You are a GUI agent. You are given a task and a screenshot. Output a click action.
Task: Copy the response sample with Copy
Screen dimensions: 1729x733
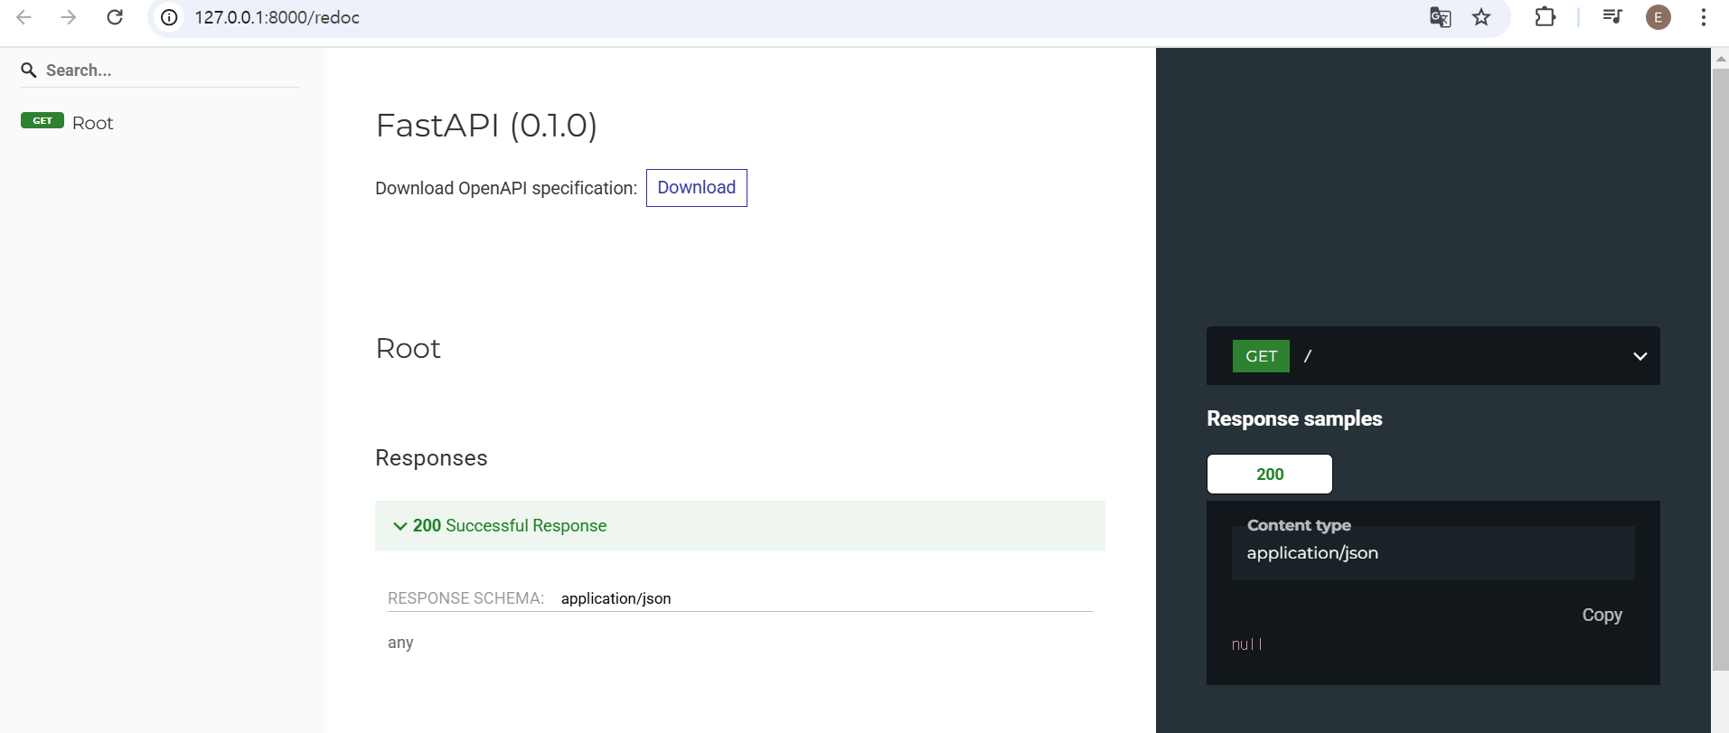[x=1602, y=615]
